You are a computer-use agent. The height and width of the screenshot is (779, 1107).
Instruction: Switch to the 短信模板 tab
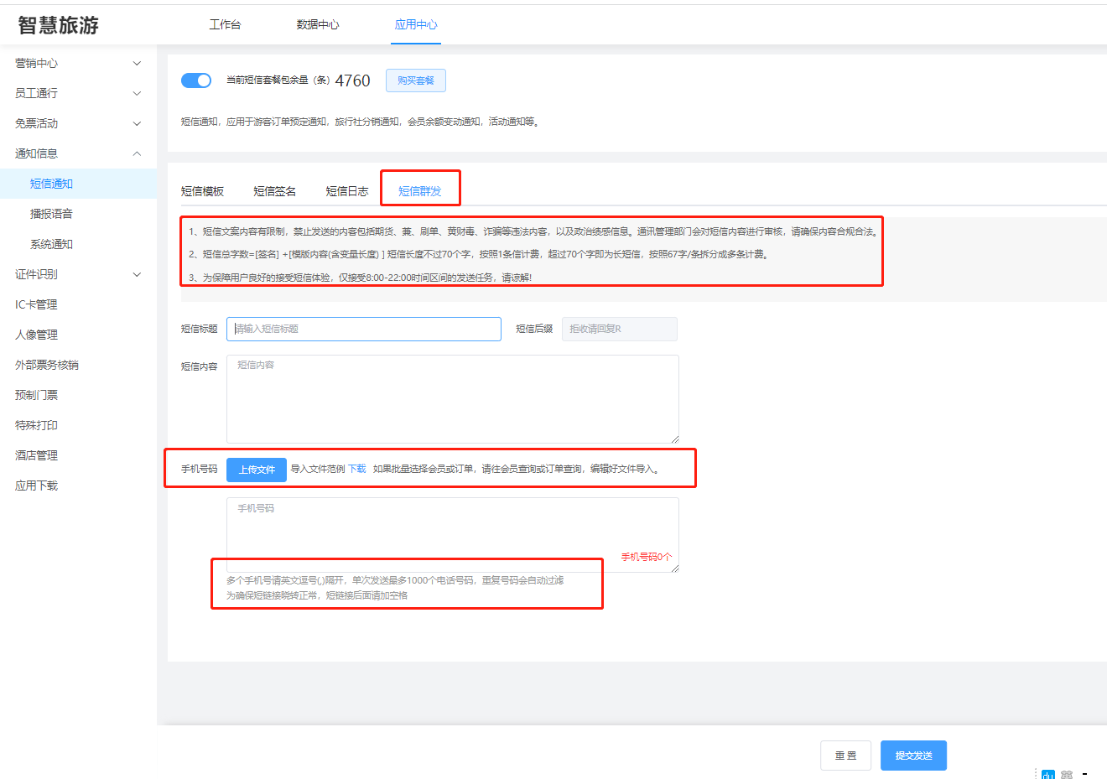[202, 191]
